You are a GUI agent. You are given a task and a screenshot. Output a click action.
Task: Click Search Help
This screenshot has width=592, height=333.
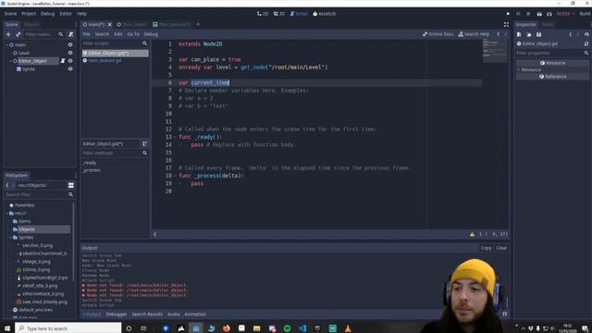point(474,34)
